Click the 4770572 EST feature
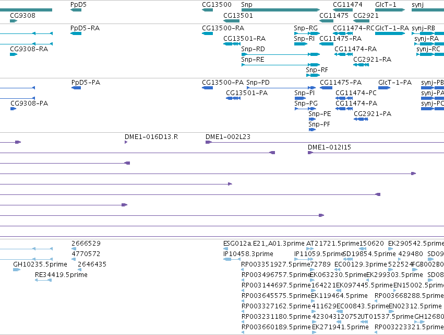This screenshot has width=444, height=335. (74, 259)
